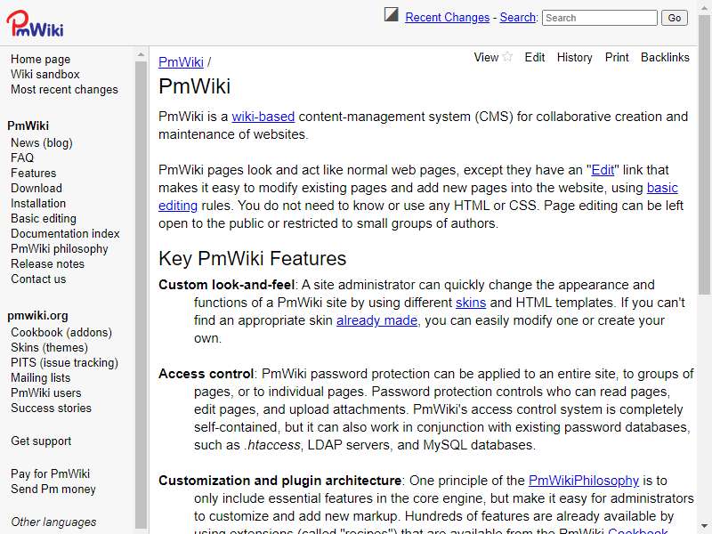Open Basic editing sidebar link

coord(43,218)
